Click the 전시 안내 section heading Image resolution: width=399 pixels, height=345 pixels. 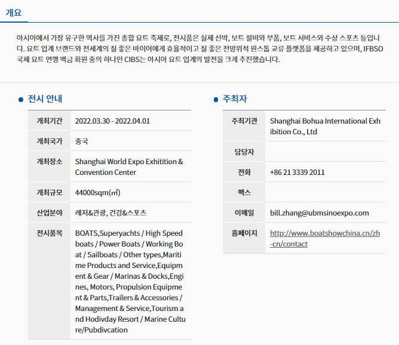45,98
